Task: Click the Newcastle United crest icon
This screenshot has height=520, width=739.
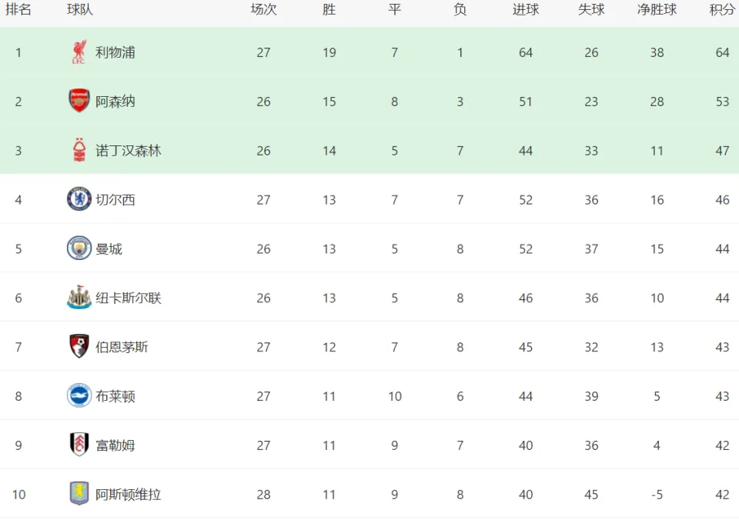Action: coord(79,297)
